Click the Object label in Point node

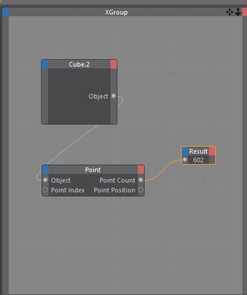pyautogui.click(x=61, y=180)
